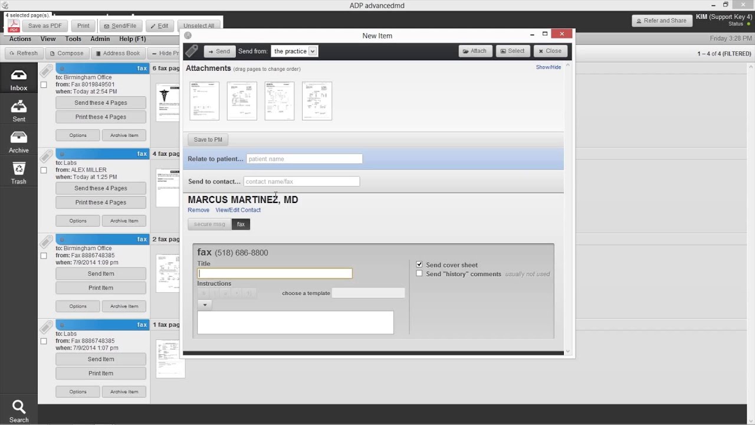The image size is (755, 425).
Task: Click Refer and Share button
Action: (x=661, y=21)
